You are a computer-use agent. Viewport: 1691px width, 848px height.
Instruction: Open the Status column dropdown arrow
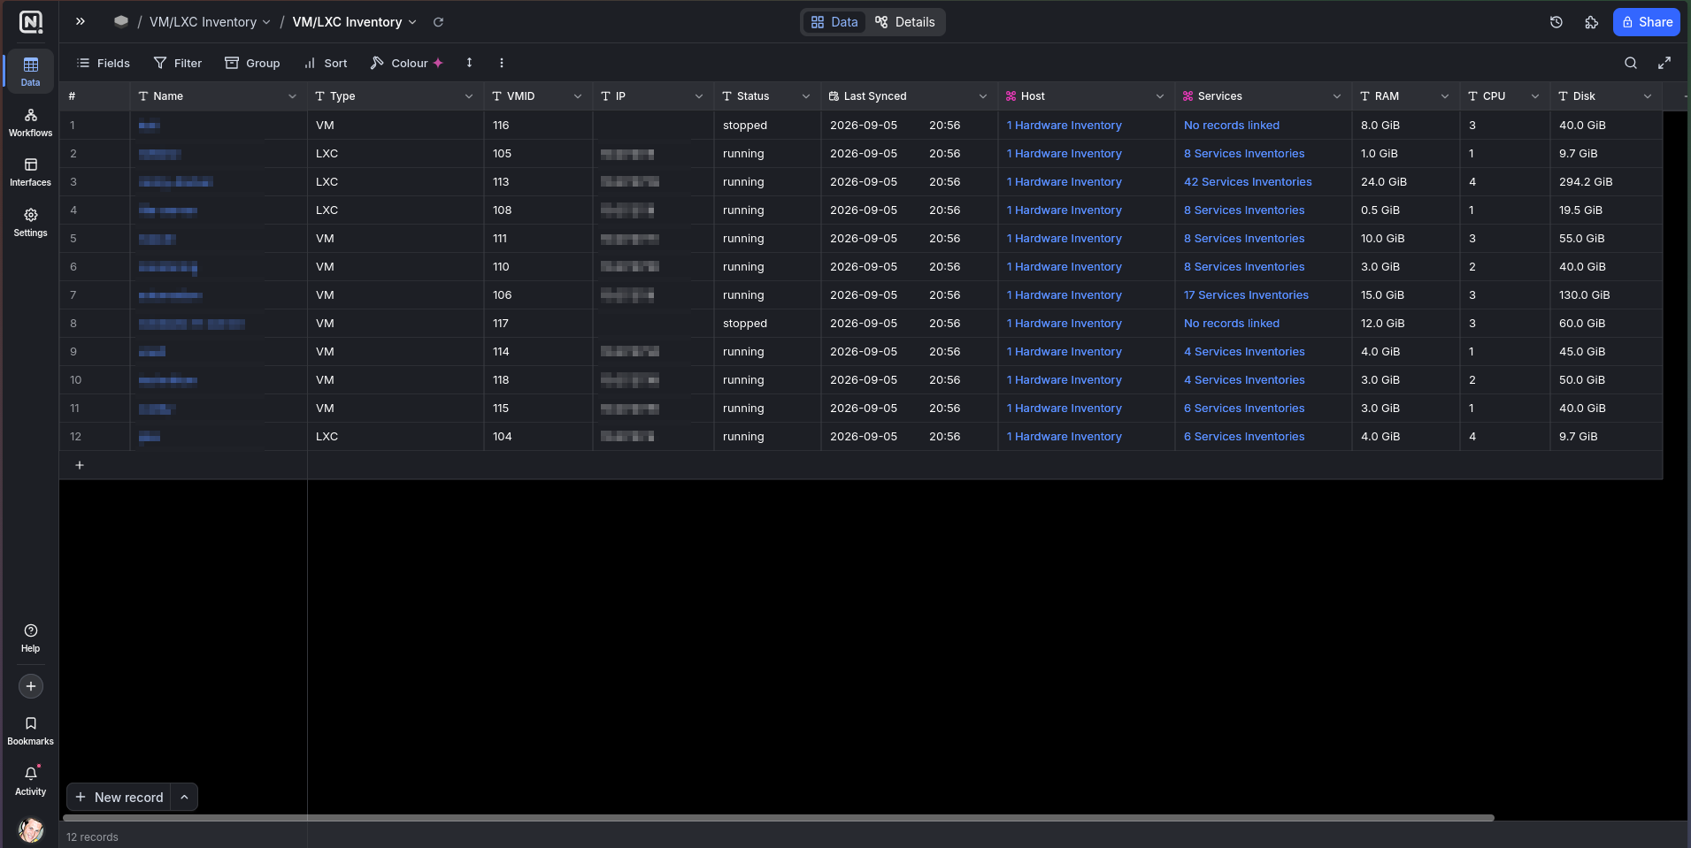click(806, 96)
